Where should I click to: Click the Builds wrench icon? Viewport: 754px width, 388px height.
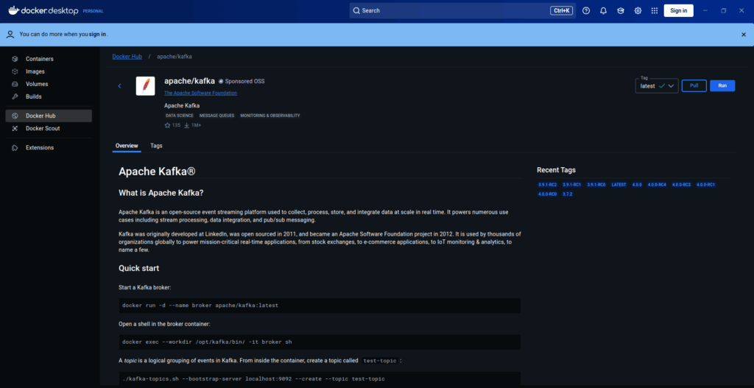(15, 96)
